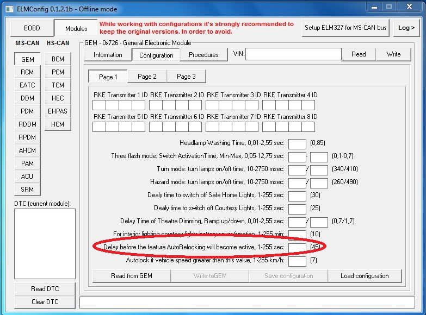This screenshot has width=426, height=315.
Task: Click first box of RKE Transmitter 4 ID
Action: (269, 105)
